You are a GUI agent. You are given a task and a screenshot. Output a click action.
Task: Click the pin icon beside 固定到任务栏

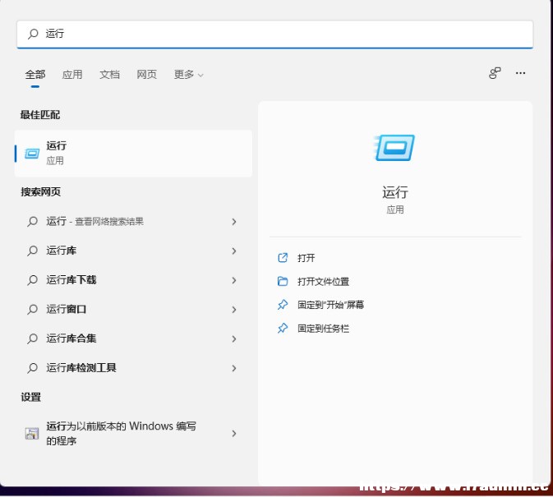[283, 328]
